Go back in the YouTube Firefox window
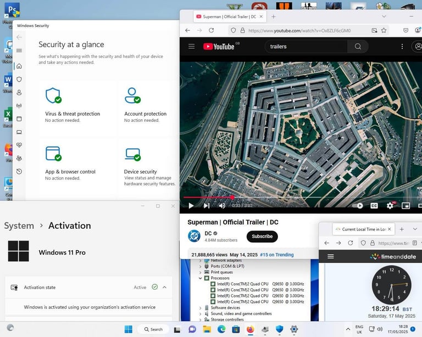 (x=187, y=30)
